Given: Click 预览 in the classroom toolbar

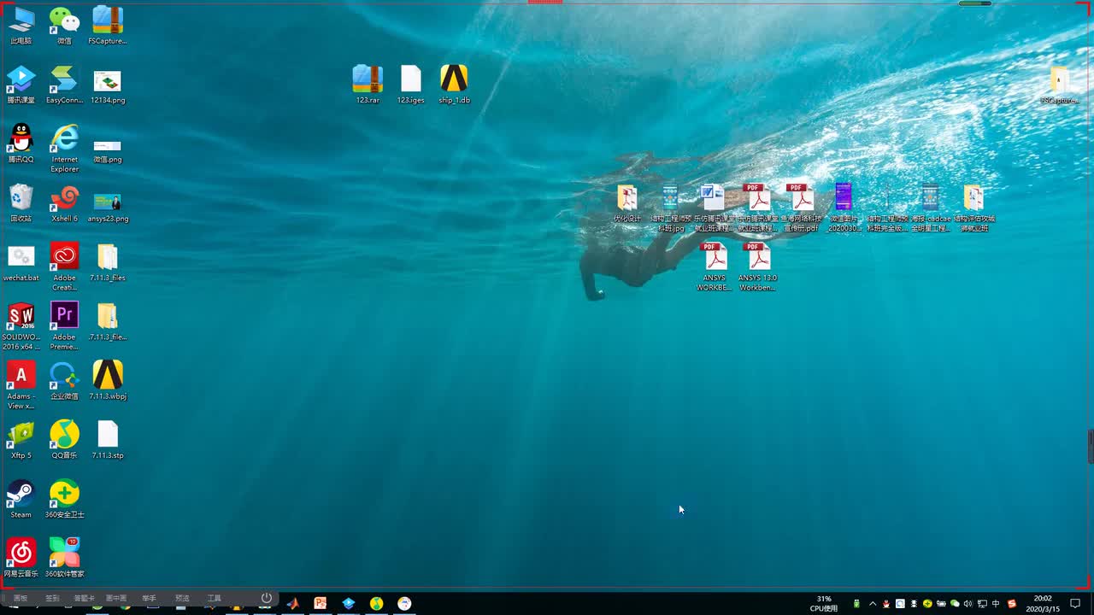Looking at the screenshot, I should 182,598.
